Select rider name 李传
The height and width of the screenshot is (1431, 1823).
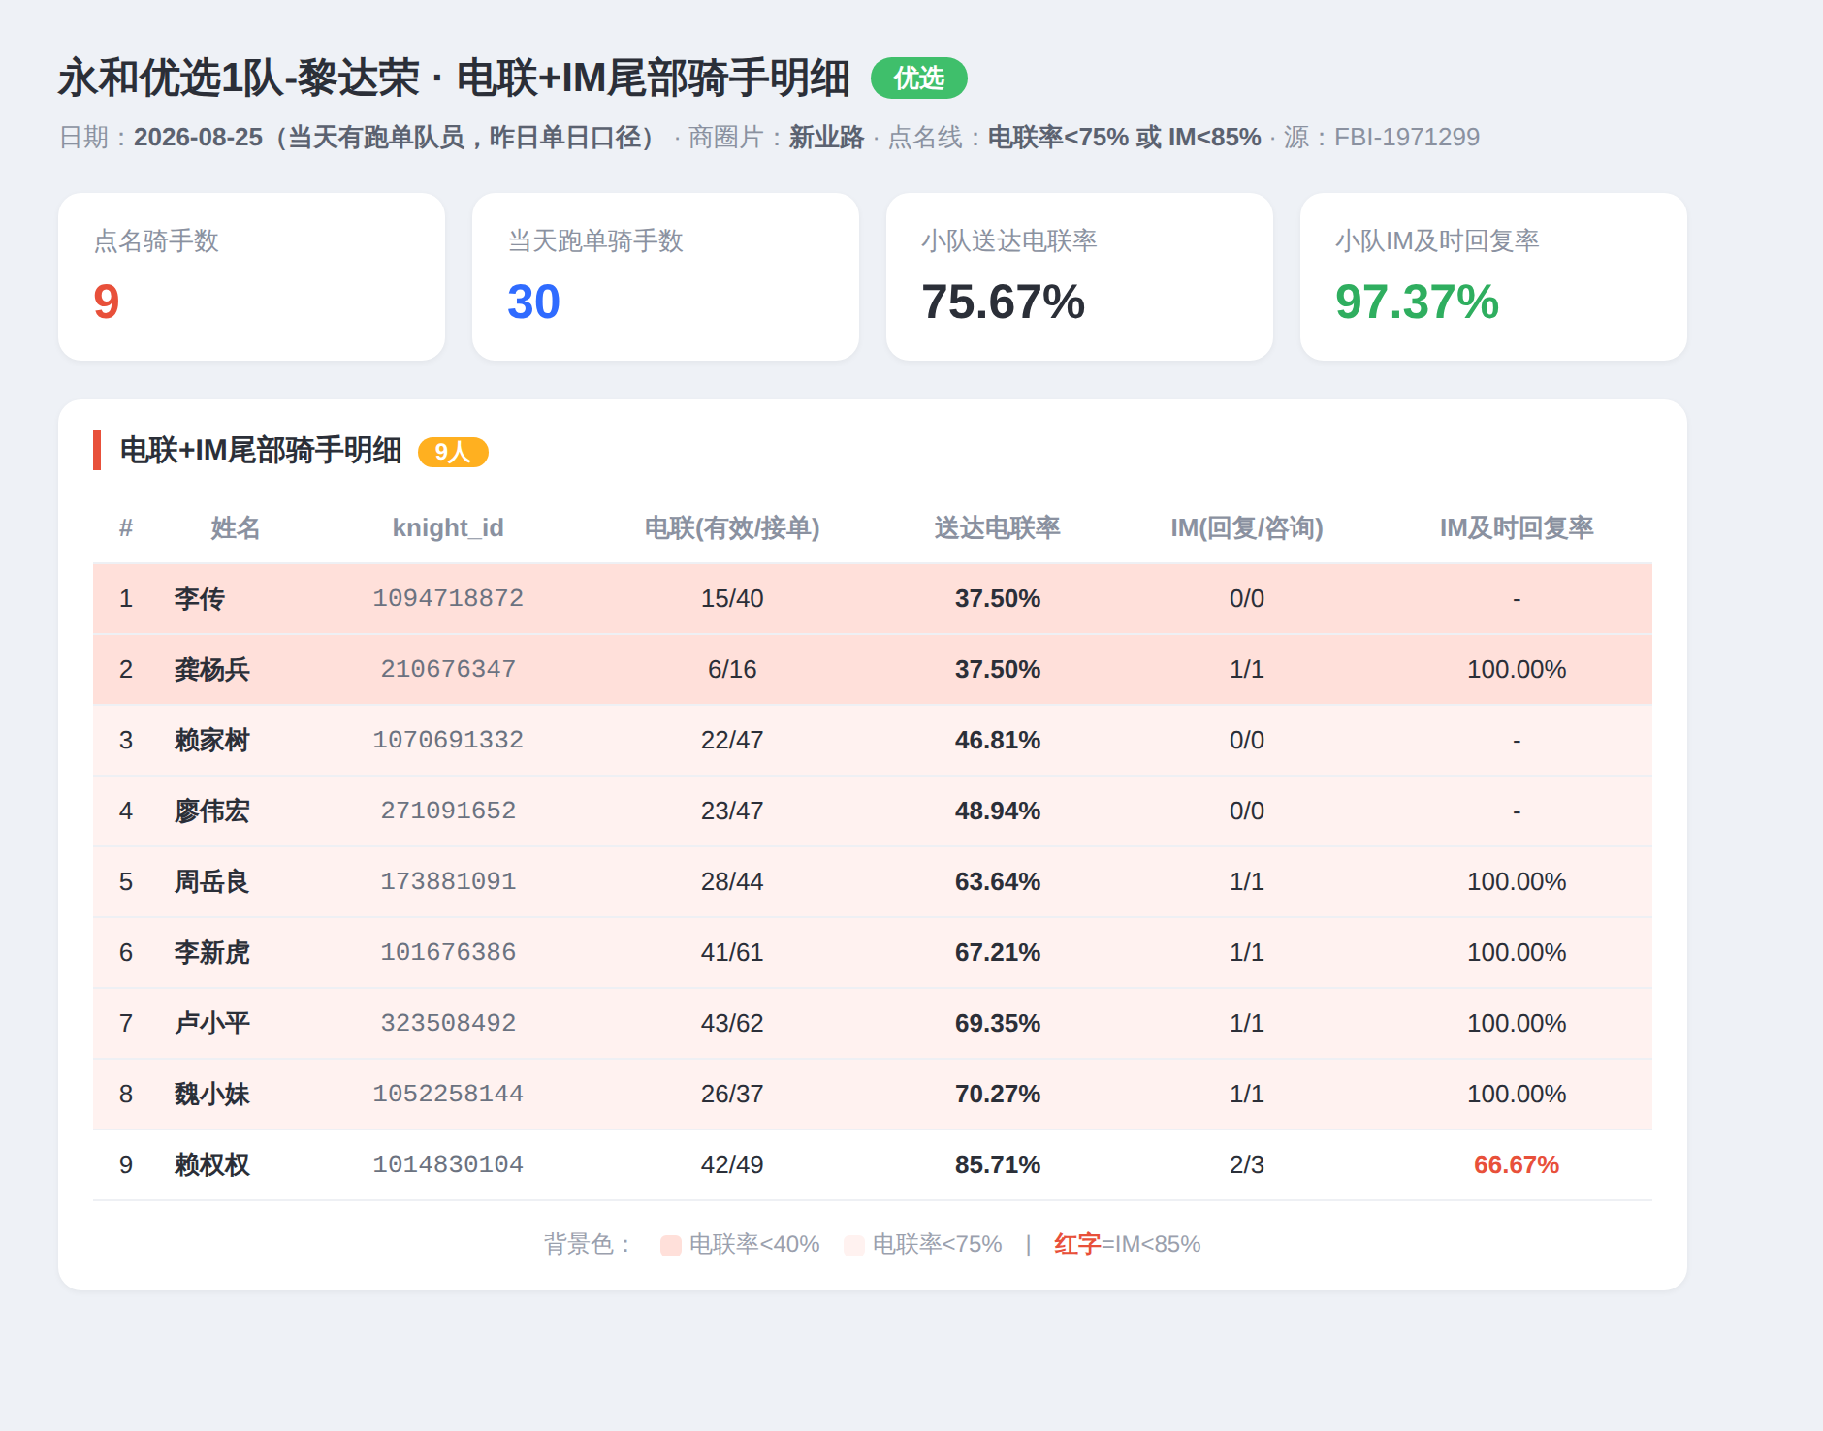(x=200, y=598)
